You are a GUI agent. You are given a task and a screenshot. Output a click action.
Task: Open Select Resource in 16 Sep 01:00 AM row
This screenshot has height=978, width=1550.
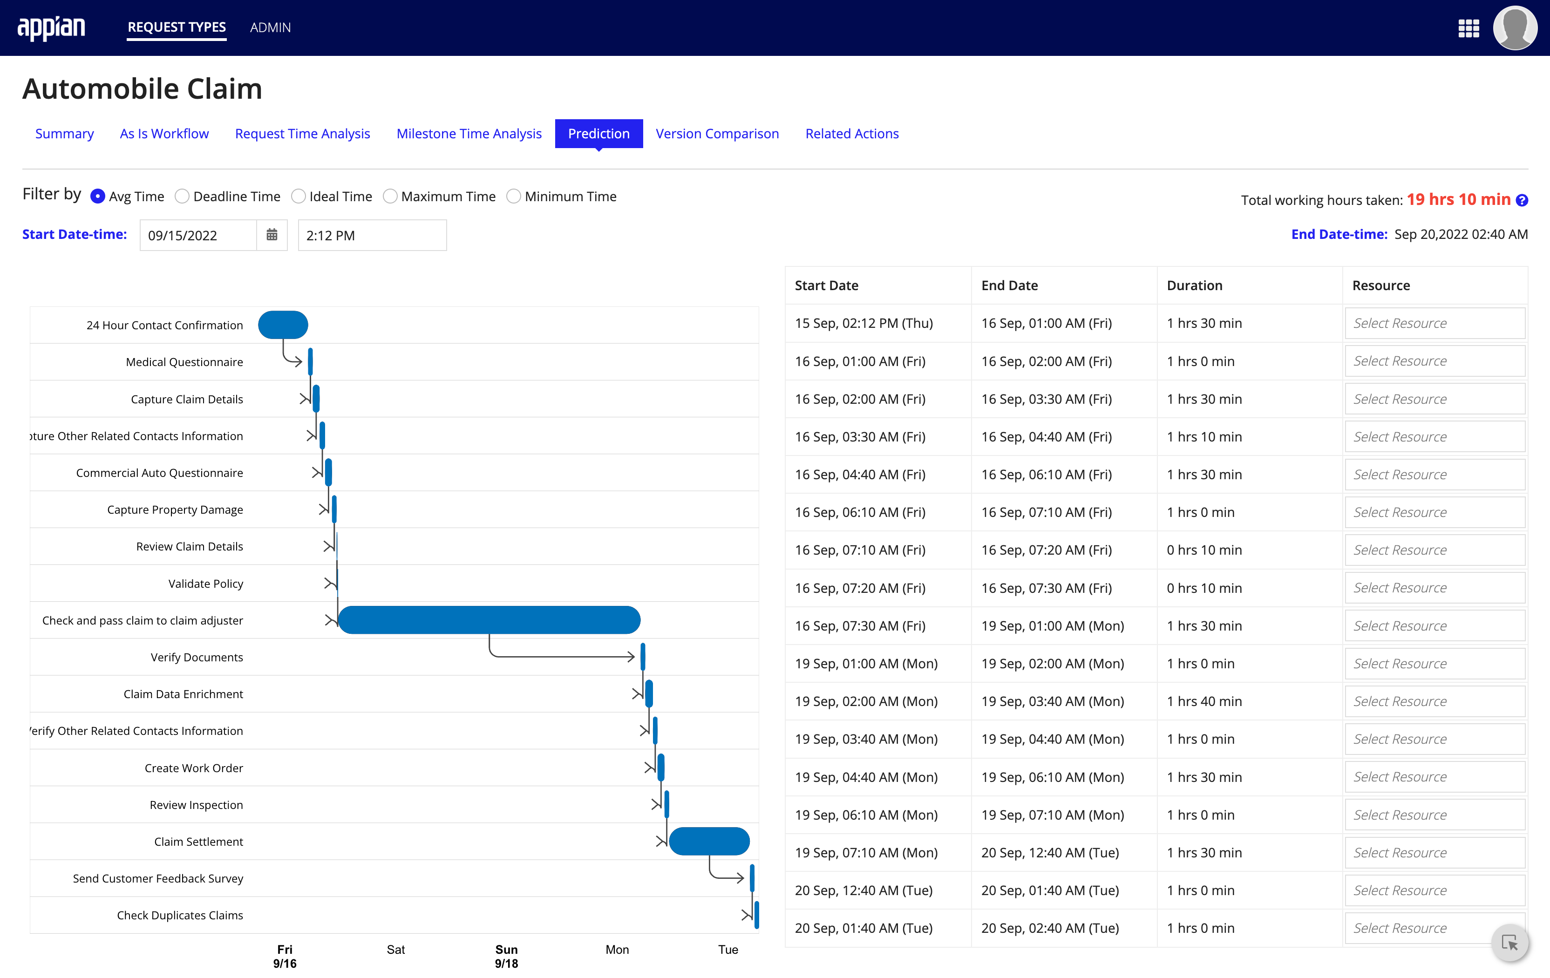coord(1435,361)
